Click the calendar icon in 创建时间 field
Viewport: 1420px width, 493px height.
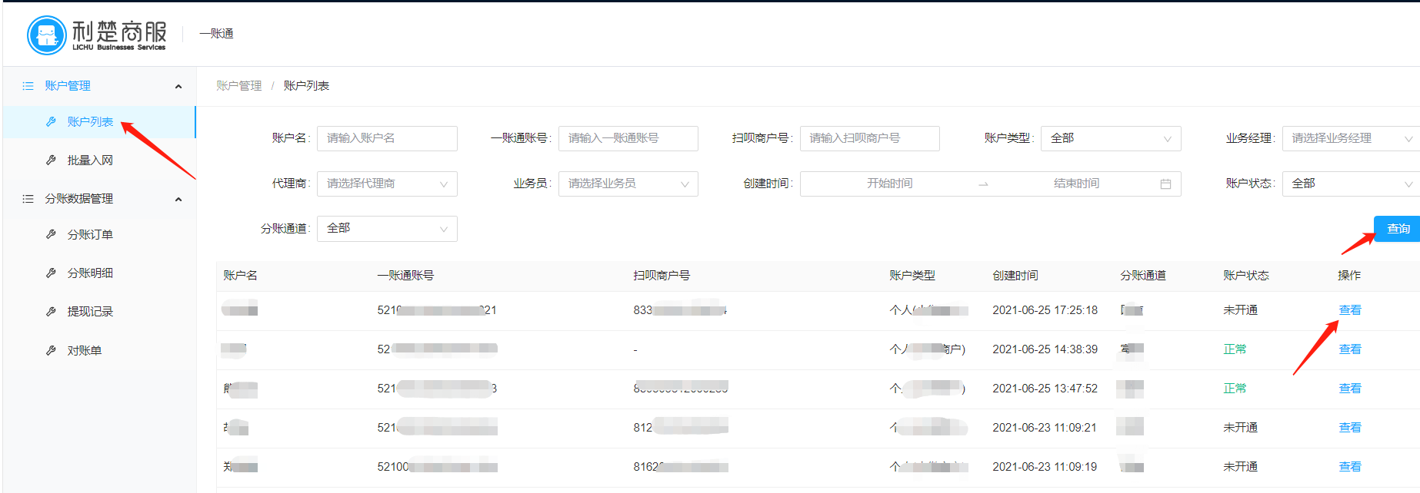tap(1165, 184)
